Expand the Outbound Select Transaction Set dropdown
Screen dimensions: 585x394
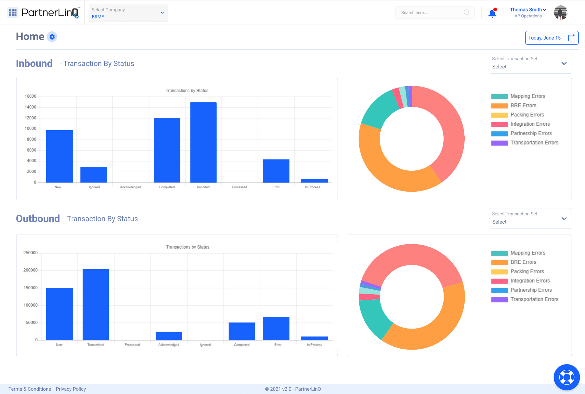click(563, 218)
